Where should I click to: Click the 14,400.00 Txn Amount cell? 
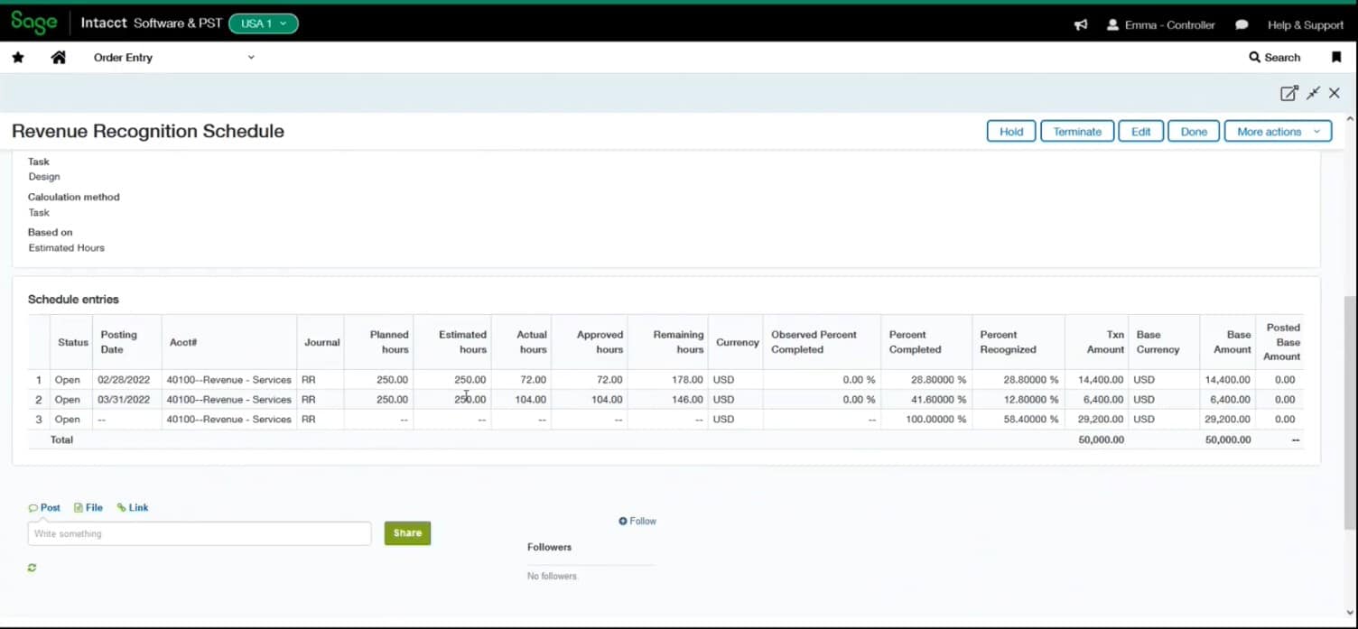[1096, 380]
